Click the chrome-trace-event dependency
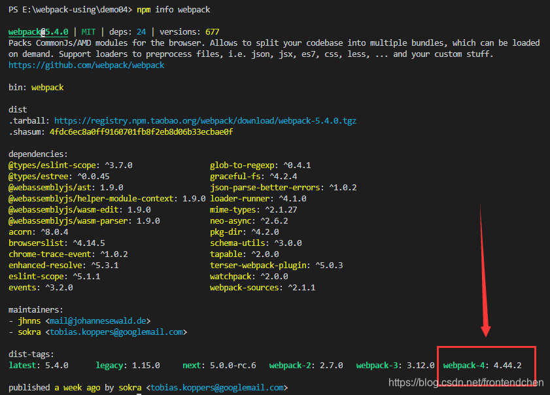The image size is (550, 395). pyautogui.click(x=68, y=254)
